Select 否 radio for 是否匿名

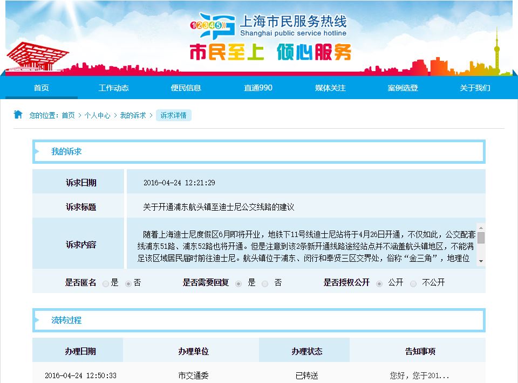pyautogui.click(x=128, y=284)
